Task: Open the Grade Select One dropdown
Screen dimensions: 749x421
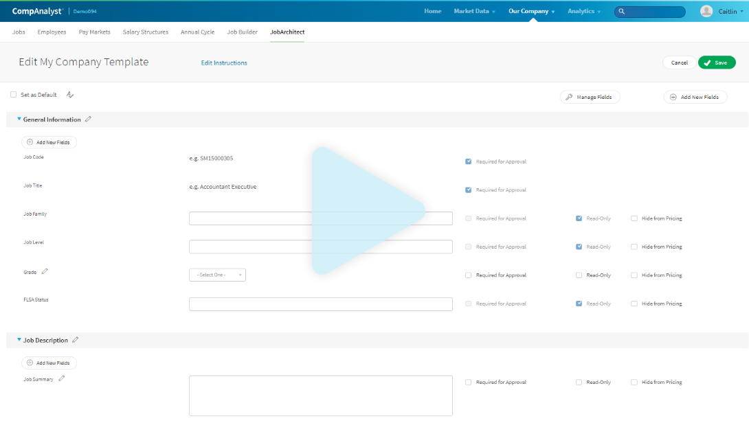Action: 217,275
